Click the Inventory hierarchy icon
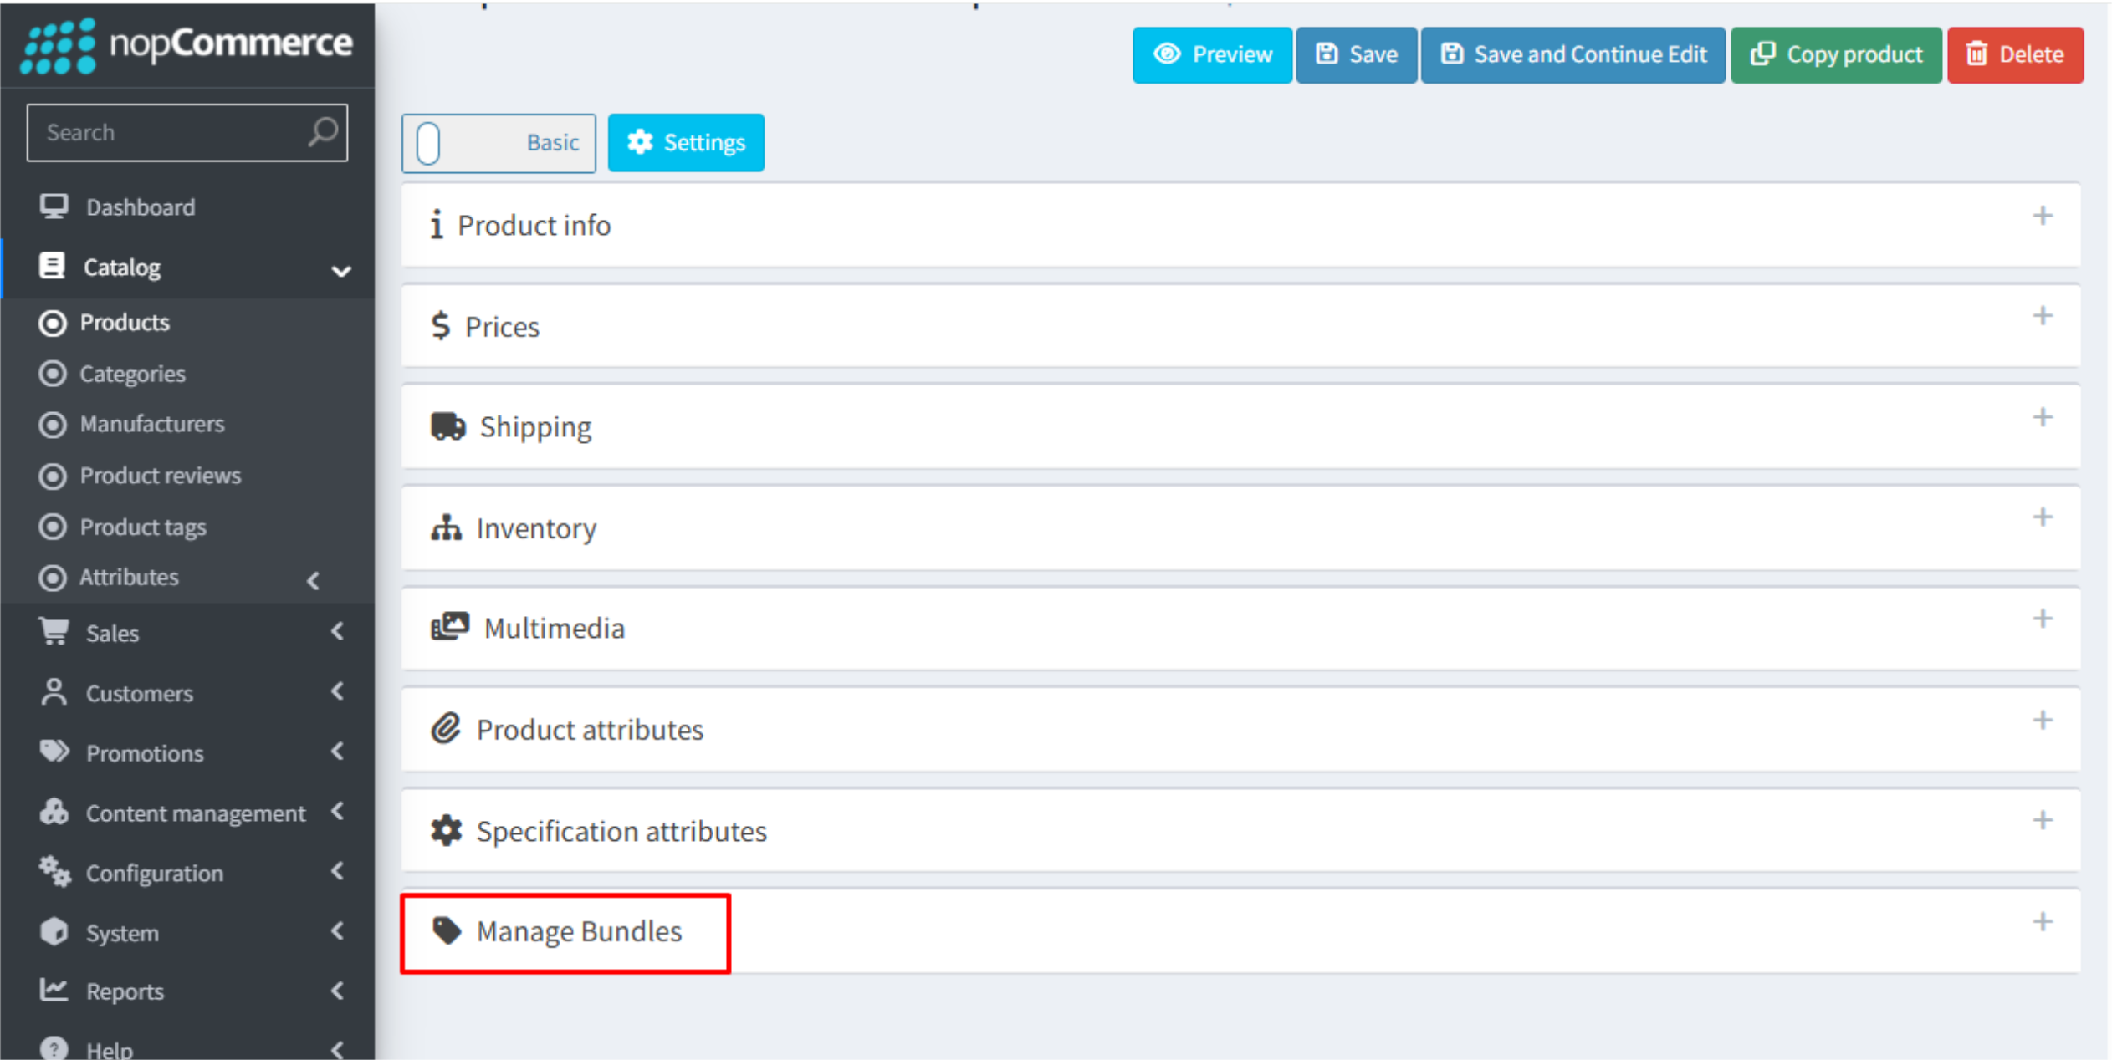The height and width of the screenshot is (1060, 2112). click(446, 527)
